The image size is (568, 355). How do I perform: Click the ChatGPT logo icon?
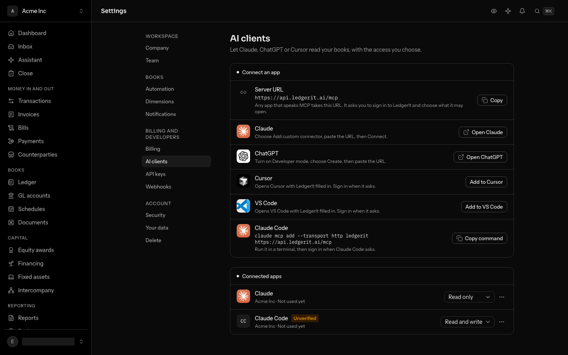(x=243, y=156)
